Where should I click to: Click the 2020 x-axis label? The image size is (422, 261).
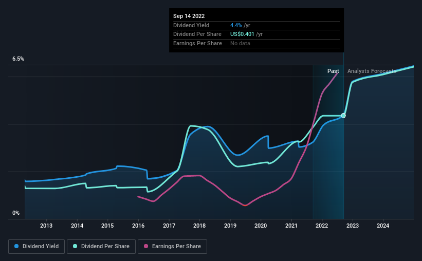click(261, 226)
